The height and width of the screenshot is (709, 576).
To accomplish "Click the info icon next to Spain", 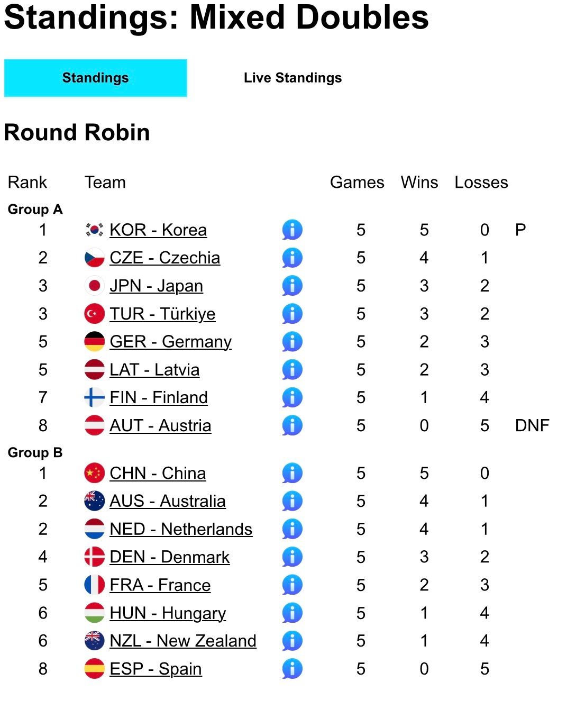I will click(x=292, y=669).
